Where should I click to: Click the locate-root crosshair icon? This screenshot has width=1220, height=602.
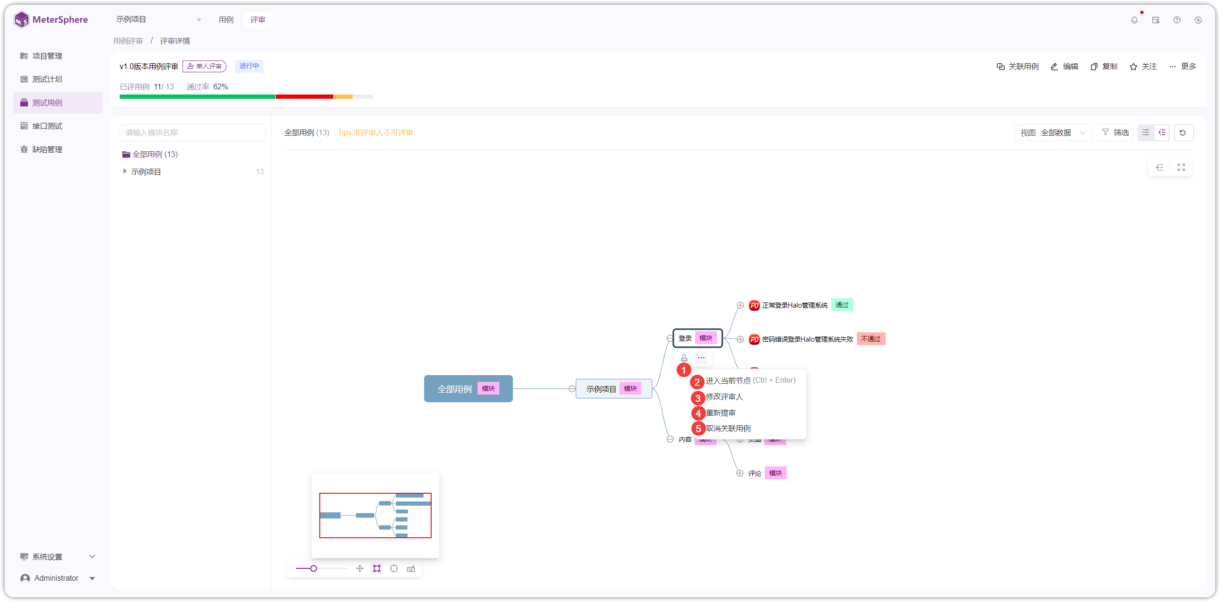click(394, 568)
